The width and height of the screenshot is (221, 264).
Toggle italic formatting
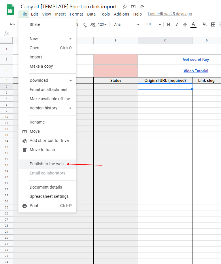[x=177, y=24]
